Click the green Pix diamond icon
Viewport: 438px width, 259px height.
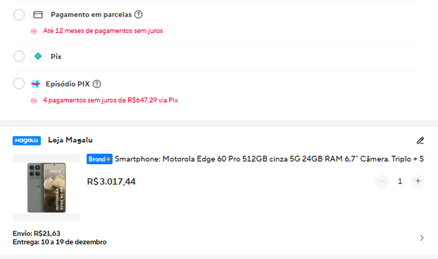(x=38, y=56)
